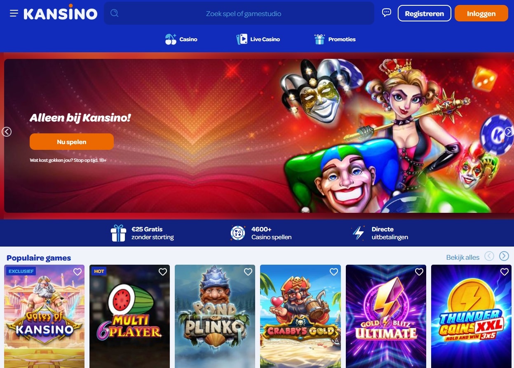Show previous banner slide with left arrow
This screenshot has width=514, height=368.
click(x=7, y=132)
